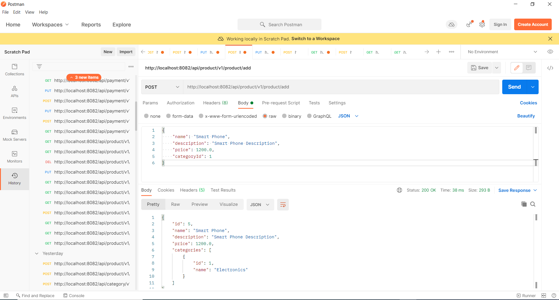559x300 pixels.
Task: Click the Import button
Action: click(x=126, y=52)
